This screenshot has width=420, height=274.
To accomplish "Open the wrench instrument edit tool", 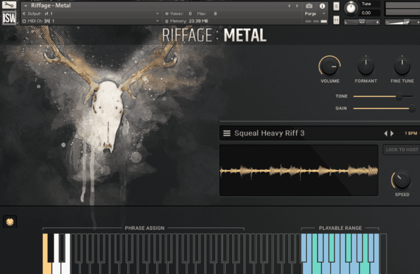I will tap(9, 5).
